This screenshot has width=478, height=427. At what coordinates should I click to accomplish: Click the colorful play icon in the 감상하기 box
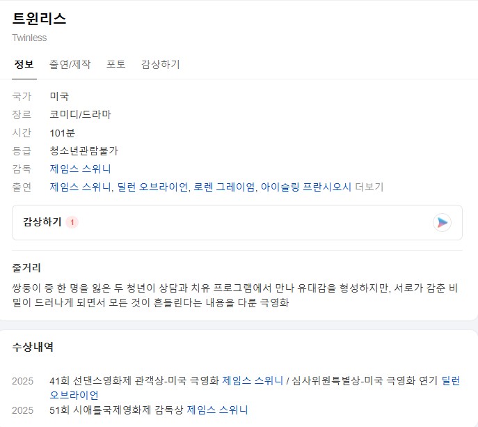tap(442, 222)
